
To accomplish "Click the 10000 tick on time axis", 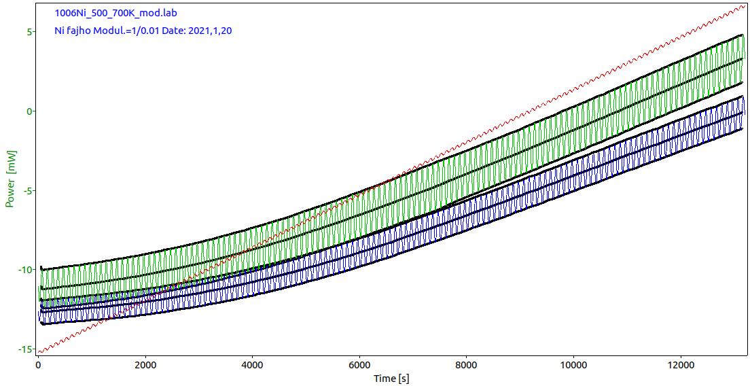I will (x=573, y=364).
